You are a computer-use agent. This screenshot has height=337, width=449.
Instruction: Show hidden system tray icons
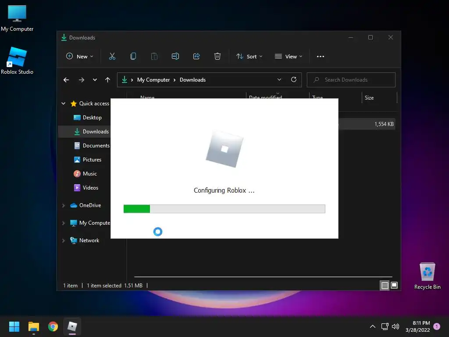373,326
